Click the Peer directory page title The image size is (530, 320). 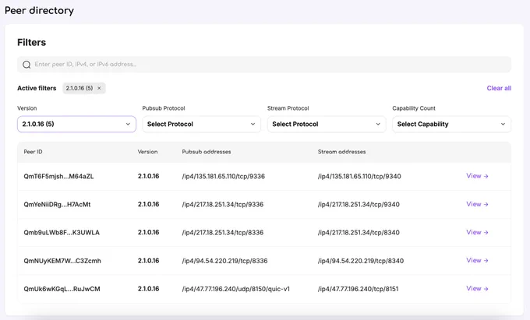coord(39,10)
